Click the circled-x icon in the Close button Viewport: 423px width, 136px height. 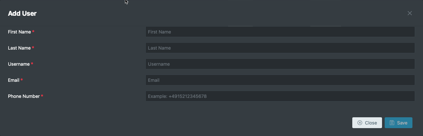[360, 123]
